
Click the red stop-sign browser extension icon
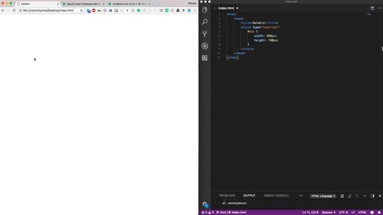pyautogui.click(x=93, y=11)
